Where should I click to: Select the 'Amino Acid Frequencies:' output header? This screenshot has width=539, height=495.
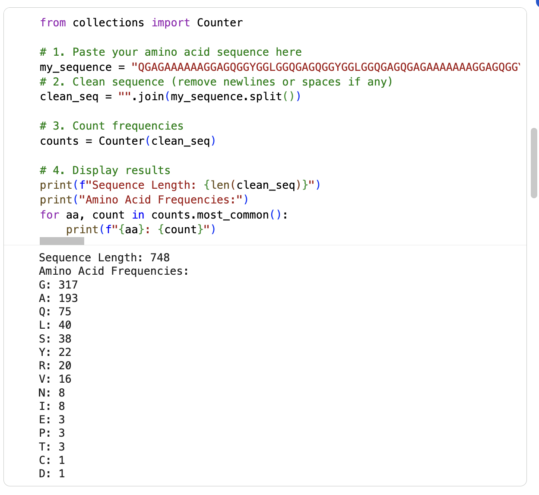[x=114, y=271]
